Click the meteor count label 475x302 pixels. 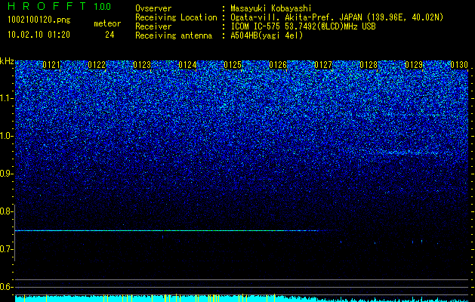[x=107, y=23]
